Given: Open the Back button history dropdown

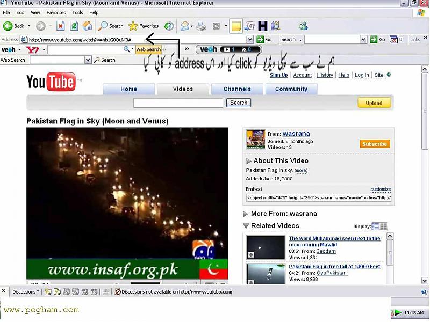Looking at the screenshot, I should pyautogui.click(x=29, y=26).
